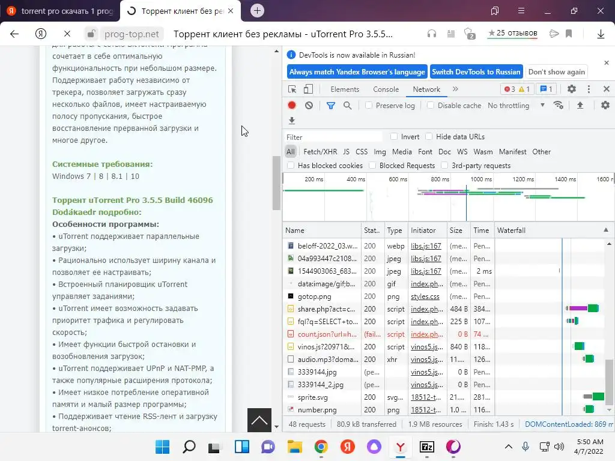Check 3rd-party requests checkbox
The image size is (615, 461).
(x=444, y=166)
